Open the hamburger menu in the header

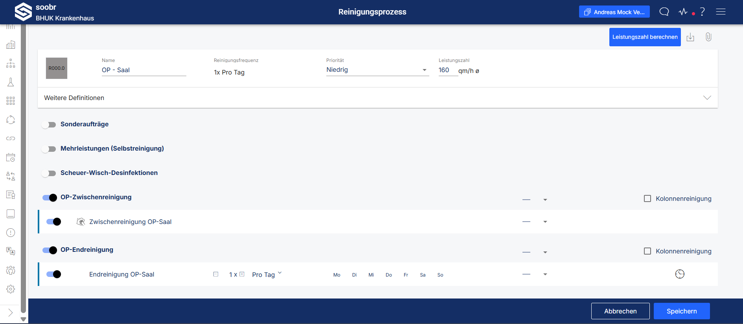[721, 12]
